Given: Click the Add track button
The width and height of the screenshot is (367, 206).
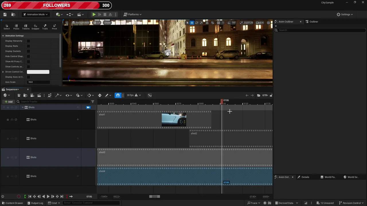Looking at the screenshot, I should pyautogui.click(x=9, y=102).
